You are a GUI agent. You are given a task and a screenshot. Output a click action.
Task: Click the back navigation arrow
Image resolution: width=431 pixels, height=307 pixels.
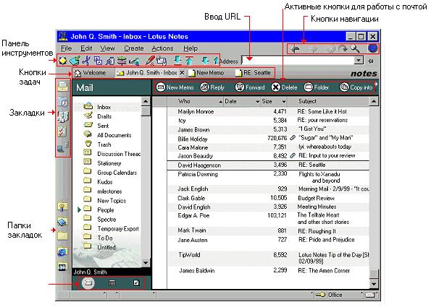(295, 49)
